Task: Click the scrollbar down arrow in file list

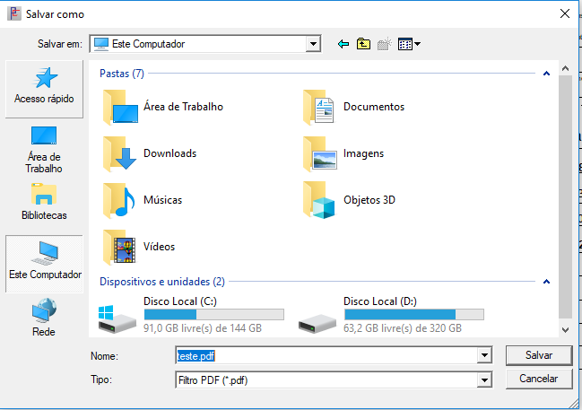Action: (x=565, y=330)
